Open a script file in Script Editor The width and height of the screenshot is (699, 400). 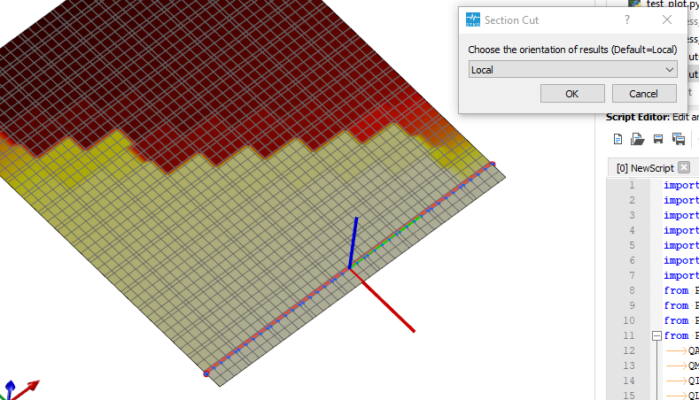click(638, 139)
